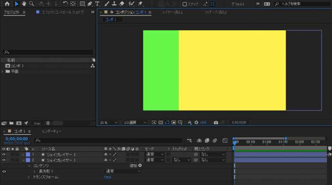Screen dimensions: 332x185
Task: Click the Interpret Footage icon in Project footer
Action: coord(4,123)
